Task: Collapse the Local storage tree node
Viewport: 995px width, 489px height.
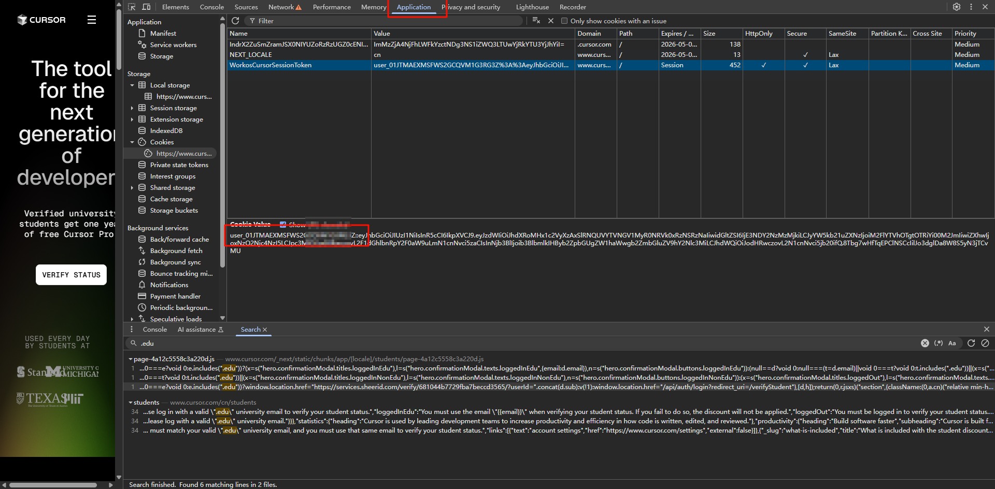Action: (x=132, y=85)
